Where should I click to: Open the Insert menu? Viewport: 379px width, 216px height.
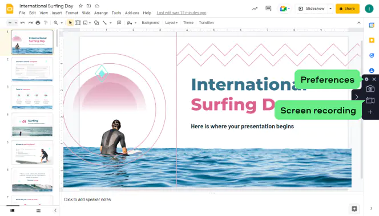tap(57, 13)
